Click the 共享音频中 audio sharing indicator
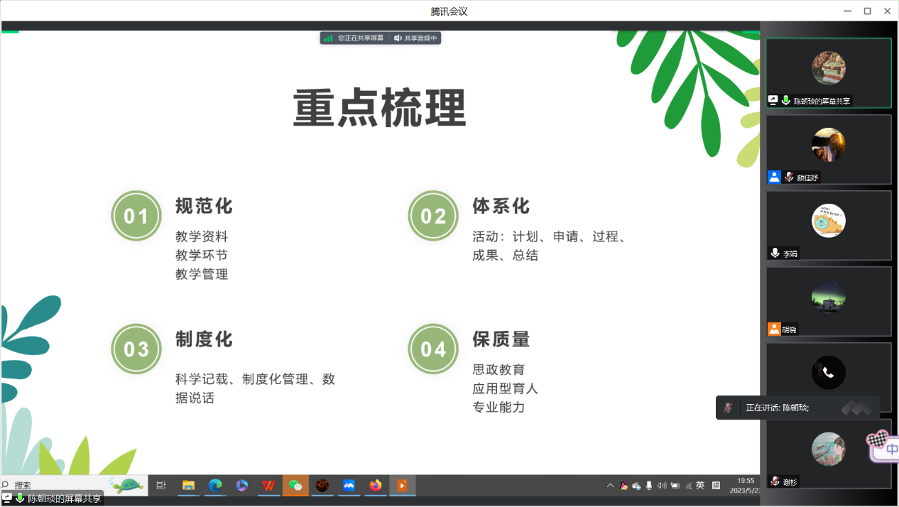The height and width of the screenshot is (507, 899). point(416,38)
